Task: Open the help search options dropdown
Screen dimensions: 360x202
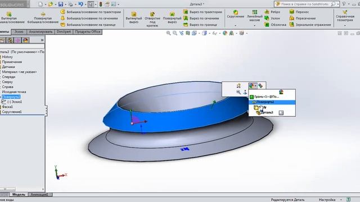Action: [338, 4]
